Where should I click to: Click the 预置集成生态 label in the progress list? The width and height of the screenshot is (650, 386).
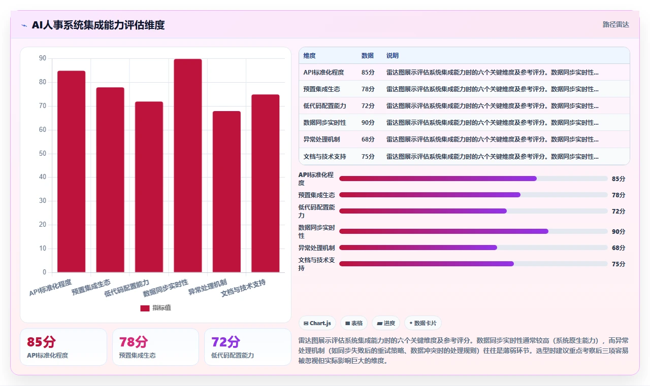(317, 195)
